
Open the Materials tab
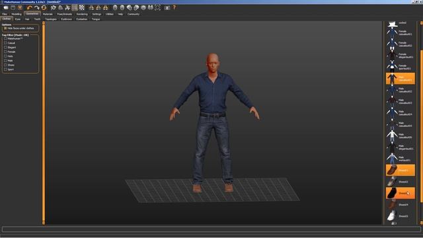coord(48,14)
